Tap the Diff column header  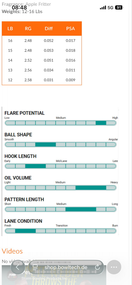(49, 29)
